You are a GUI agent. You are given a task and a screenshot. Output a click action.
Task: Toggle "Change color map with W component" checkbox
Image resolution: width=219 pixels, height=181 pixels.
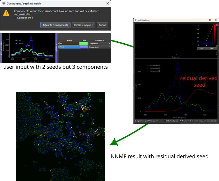[x=160, y=121]
